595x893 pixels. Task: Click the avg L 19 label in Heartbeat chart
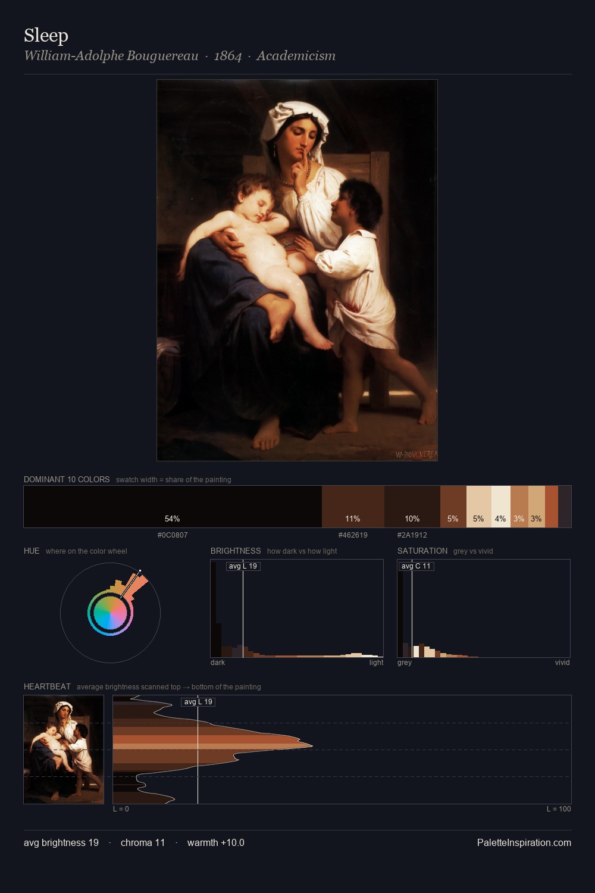198,702
